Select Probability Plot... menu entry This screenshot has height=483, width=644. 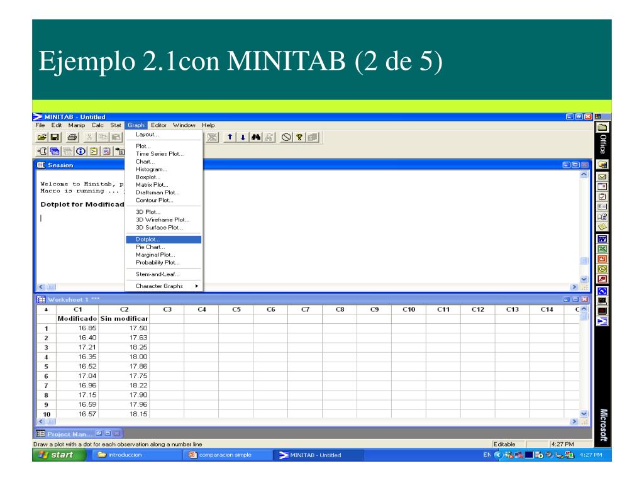click(164, 262)
